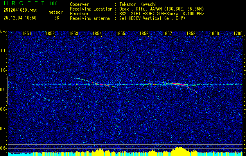Click the meteor label
This screenshot has width=246, height=156.
coord(56,12)
